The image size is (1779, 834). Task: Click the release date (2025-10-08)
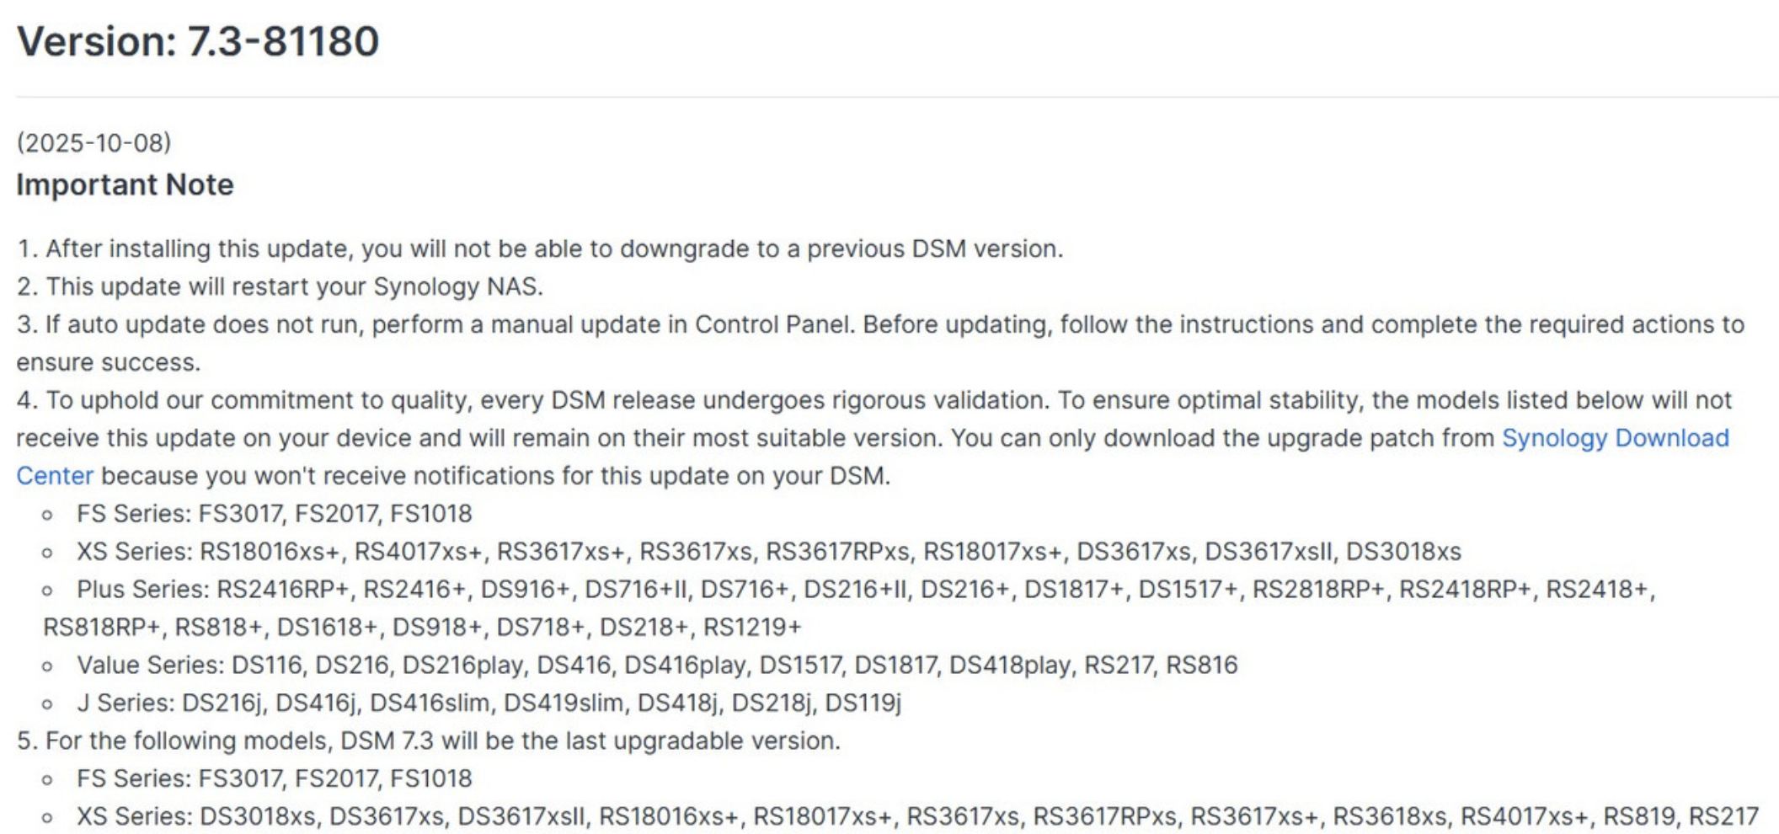point(93,142)
